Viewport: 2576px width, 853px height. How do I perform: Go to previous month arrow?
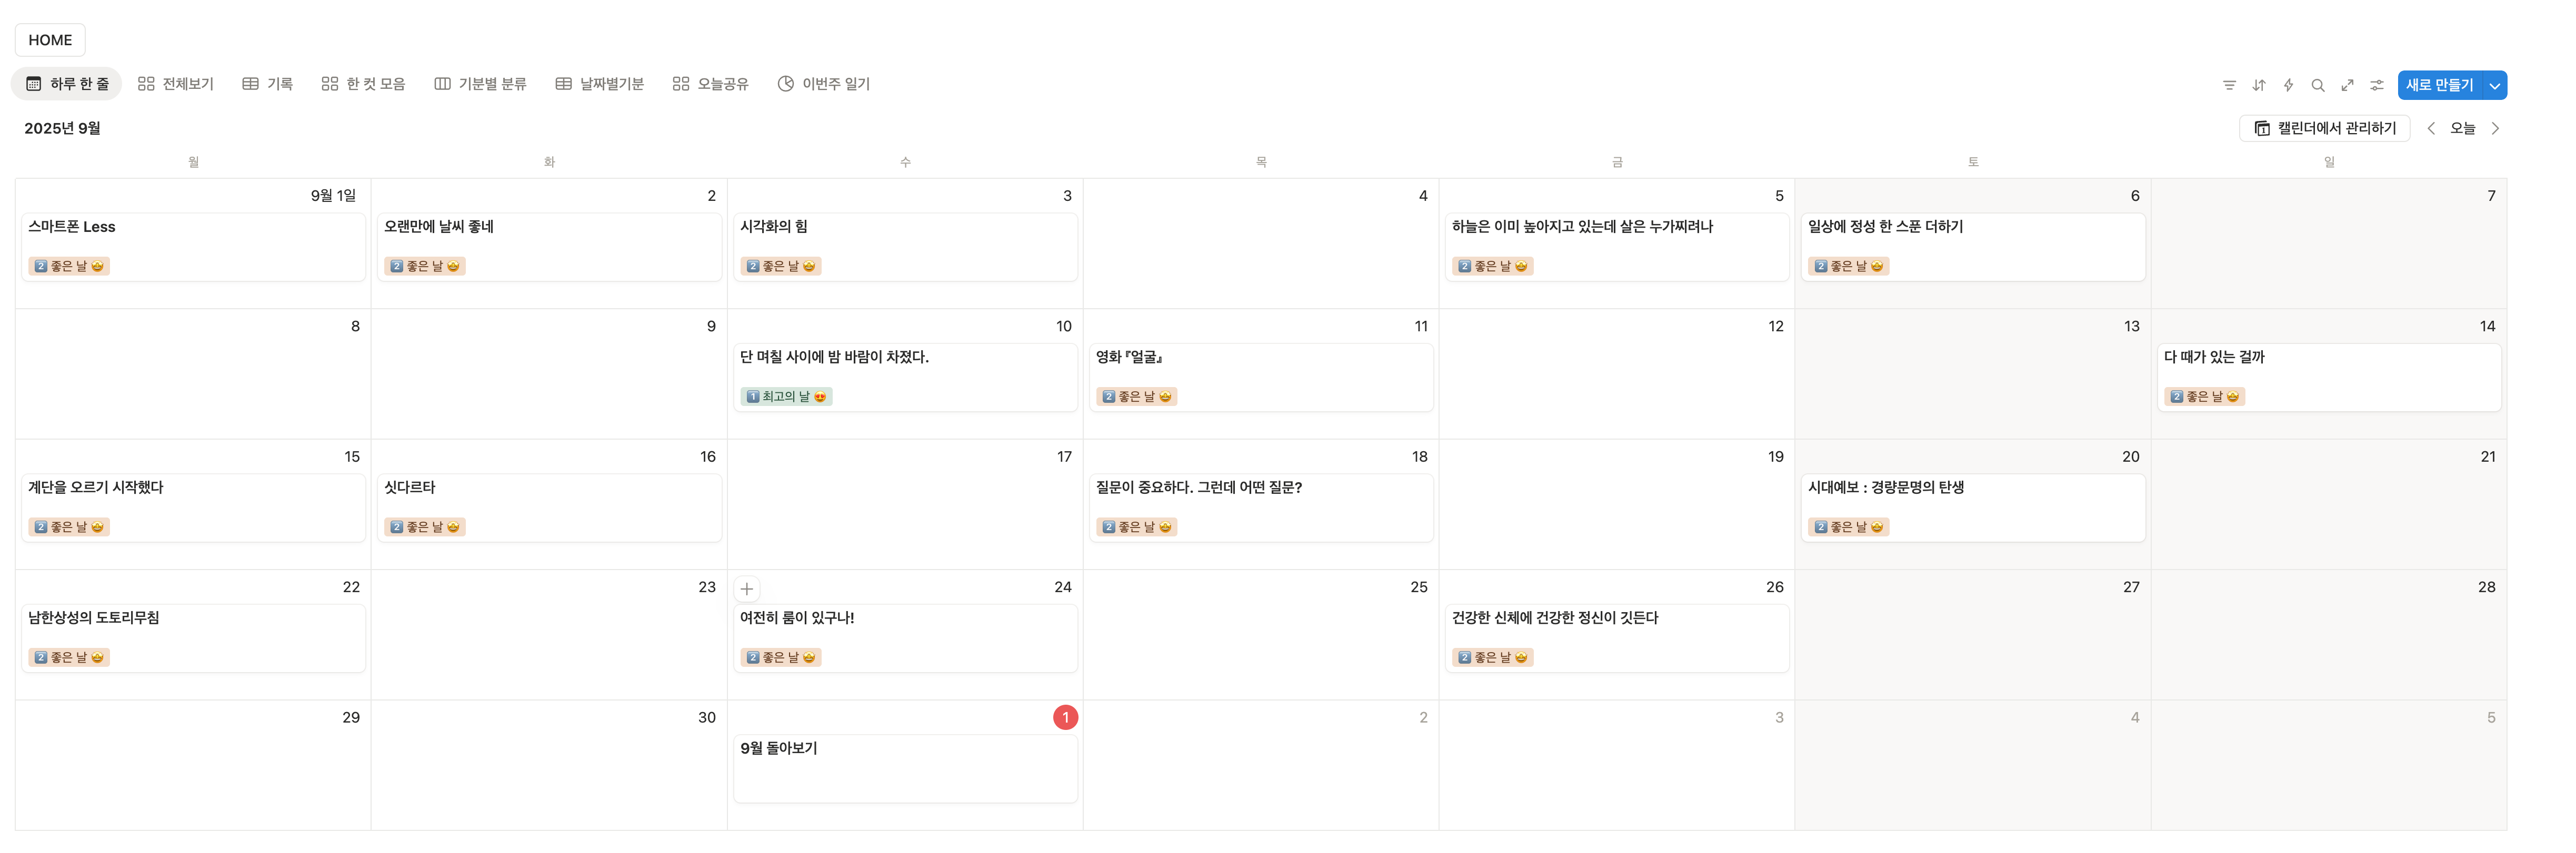[2431, 128]
